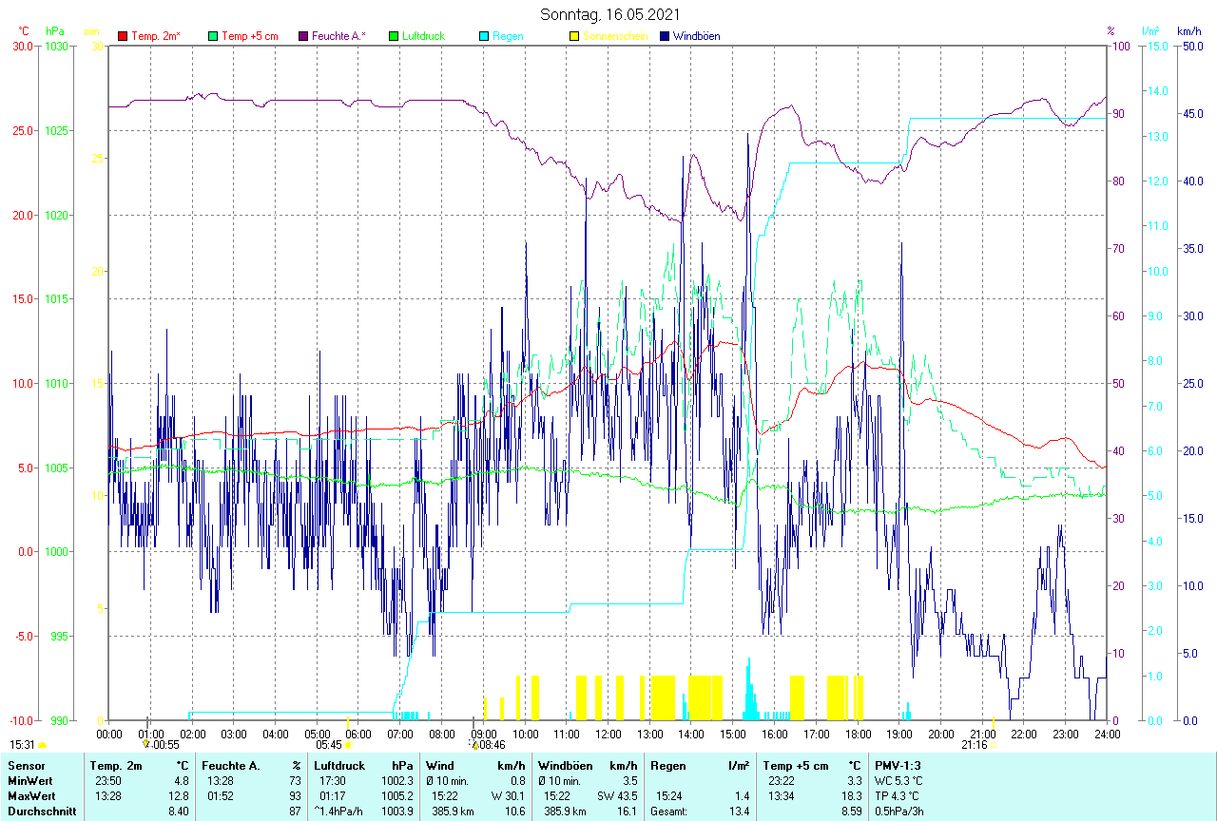Image resolution: width=1217 pixels, height=821 pixels.
Task: Click the sun marker icon next to 15:31
Action: point(42,746)
